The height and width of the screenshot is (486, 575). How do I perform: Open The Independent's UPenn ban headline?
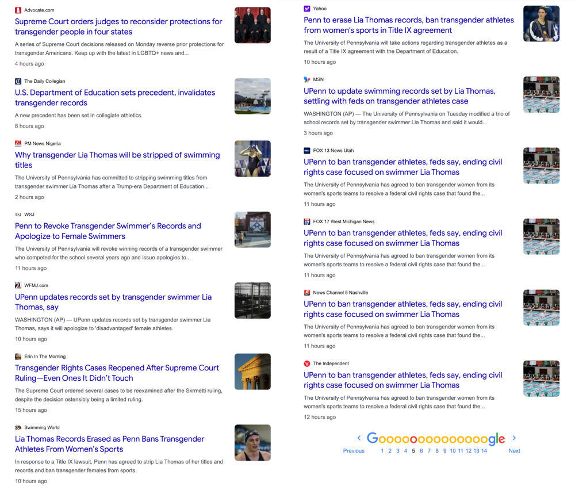click(x=403, y=380)
